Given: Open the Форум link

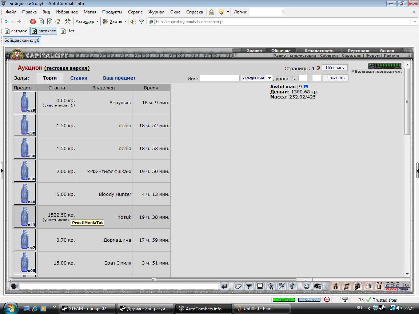Looking at the screenshot, I should [372, 56].
